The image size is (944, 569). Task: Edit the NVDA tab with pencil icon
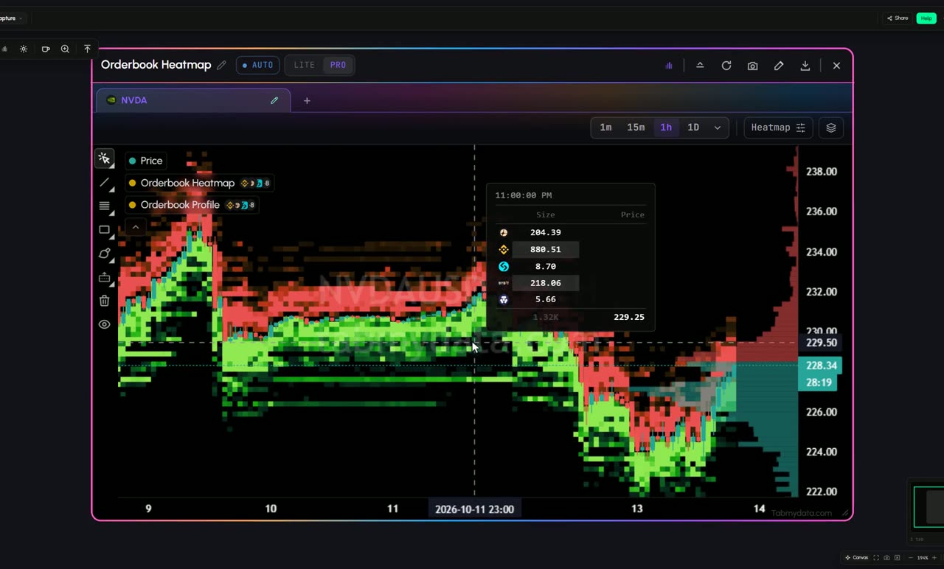coord(274,100)
